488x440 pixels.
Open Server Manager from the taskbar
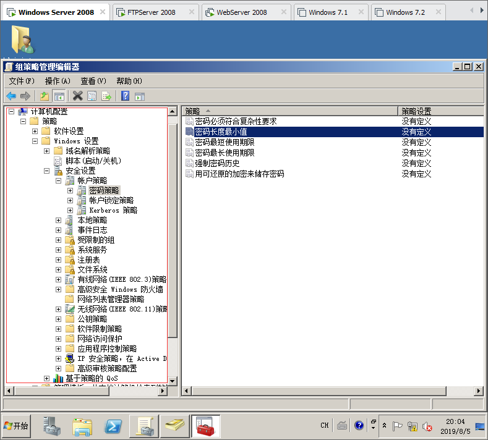click(x=52, y=426)
